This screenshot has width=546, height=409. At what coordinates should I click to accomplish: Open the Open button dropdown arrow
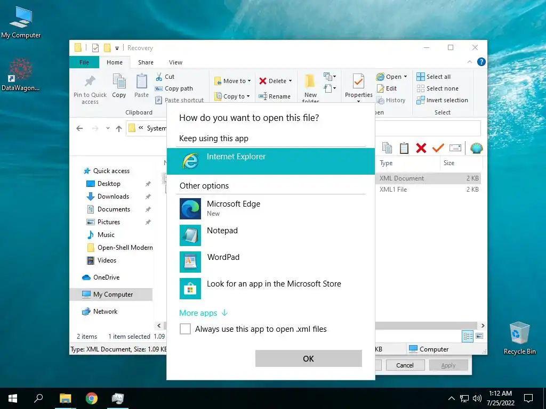click(x=405, y=77)
